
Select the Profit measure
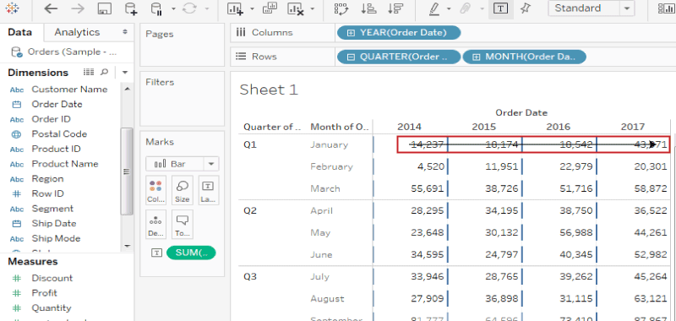(45, 293)
